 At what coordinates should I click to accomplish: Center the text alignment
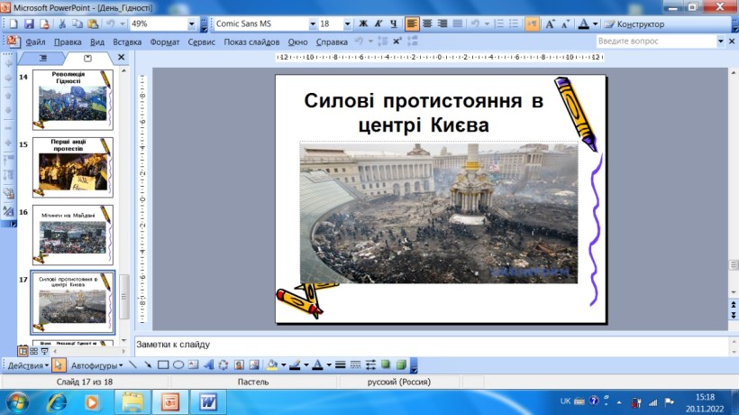(427, 23)
